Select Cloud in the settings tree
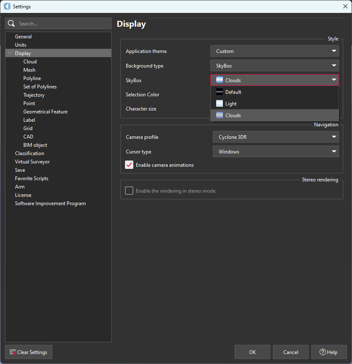Screen dimensions: 352x364 coord(30,62)
